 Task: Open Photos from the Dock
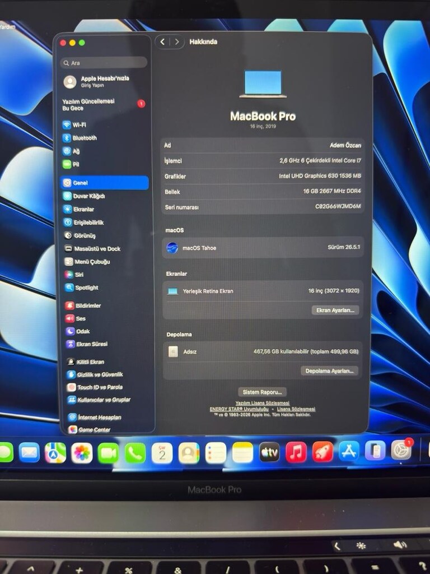[82, 453]
